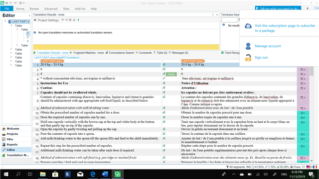Image resolution: width=319 pixels, height=179 pixels.
Task: Open the Home ribbon tab
Action: (x=20, y=9)
